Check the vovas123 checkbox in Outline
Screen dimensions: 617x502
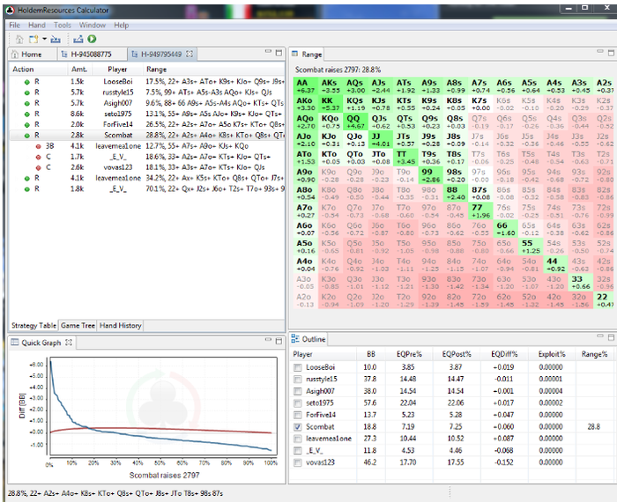[x=298, y=462]
